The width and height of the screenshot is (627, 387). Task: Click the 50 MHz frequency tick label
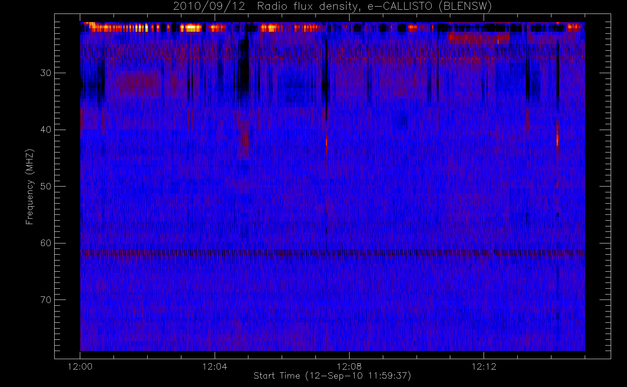coord(46,186)
